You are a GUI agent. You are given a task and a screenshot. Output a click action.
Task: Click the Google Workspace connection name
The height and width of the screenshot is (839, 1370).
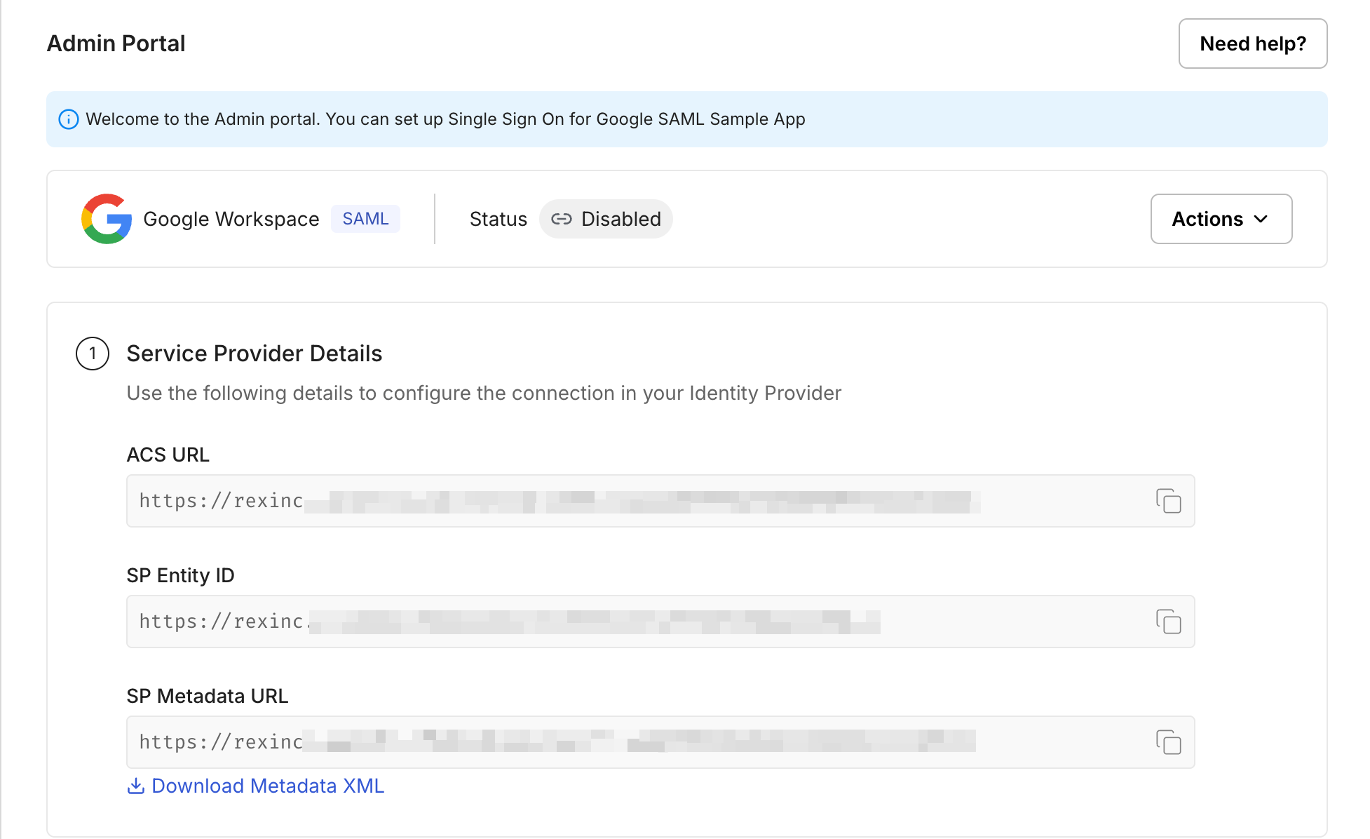pos(231,219)
